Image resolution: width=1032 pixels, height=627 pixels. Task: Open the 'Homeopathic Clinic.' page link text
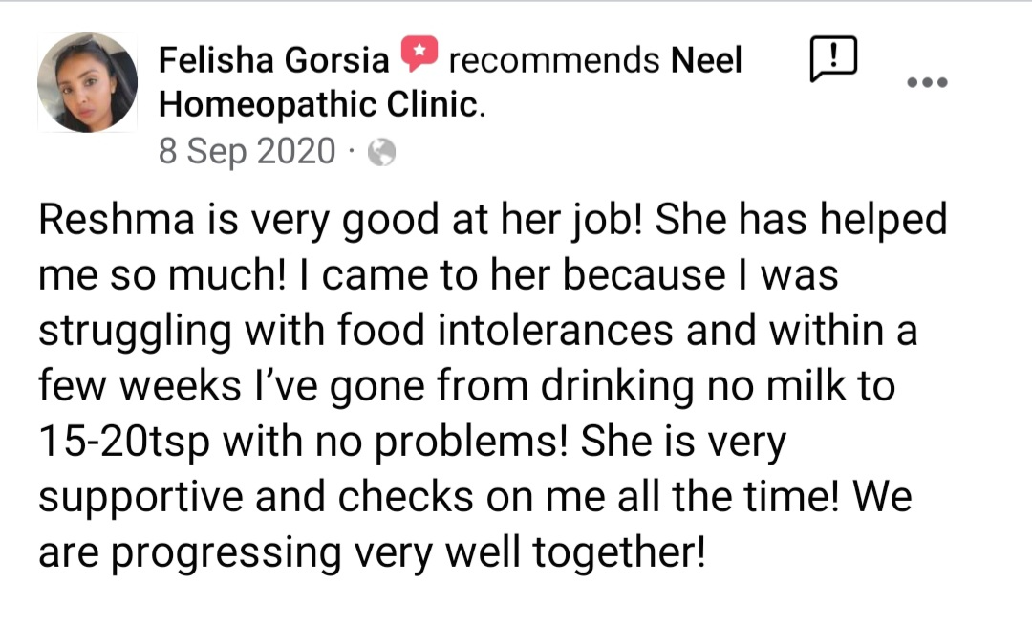click(321, 104)
